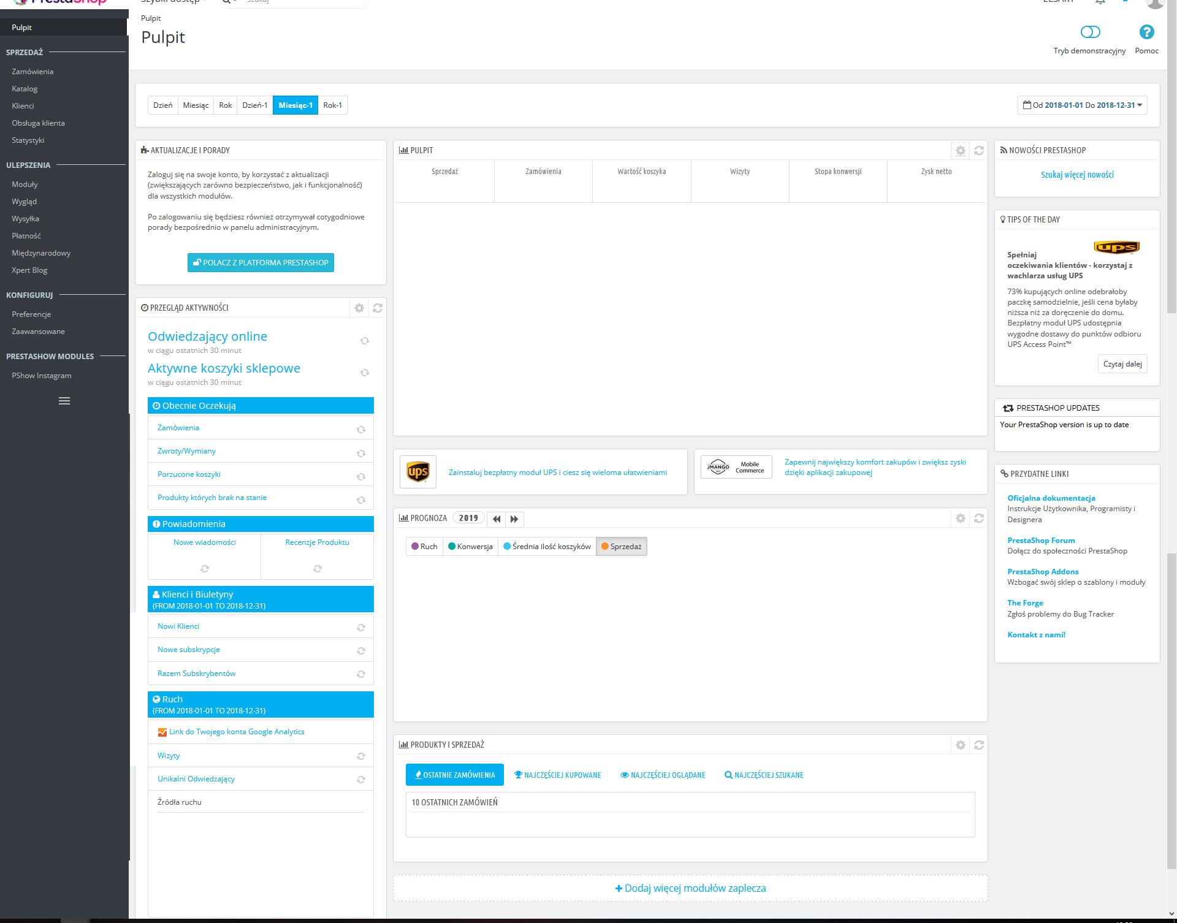This screenshot has width=1177, height=923.
Task: Toggle Tryb demonstracyjny switch
Action: click(1090, 32)
